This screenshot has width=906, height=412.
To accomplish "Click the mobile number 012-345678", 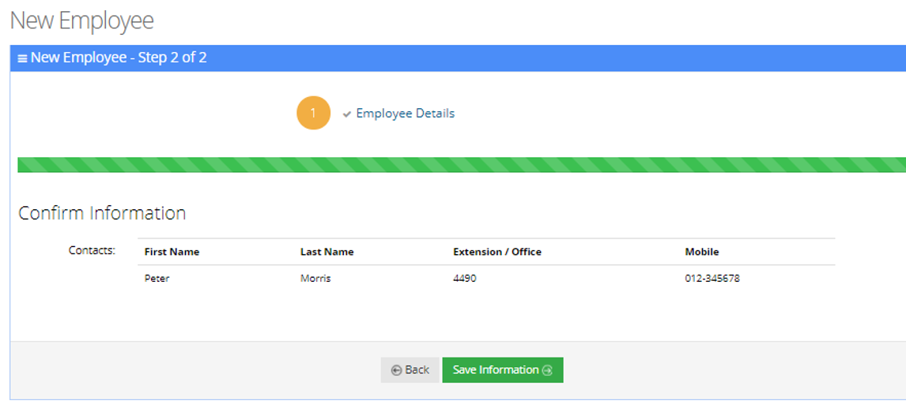I will (712, 279).
